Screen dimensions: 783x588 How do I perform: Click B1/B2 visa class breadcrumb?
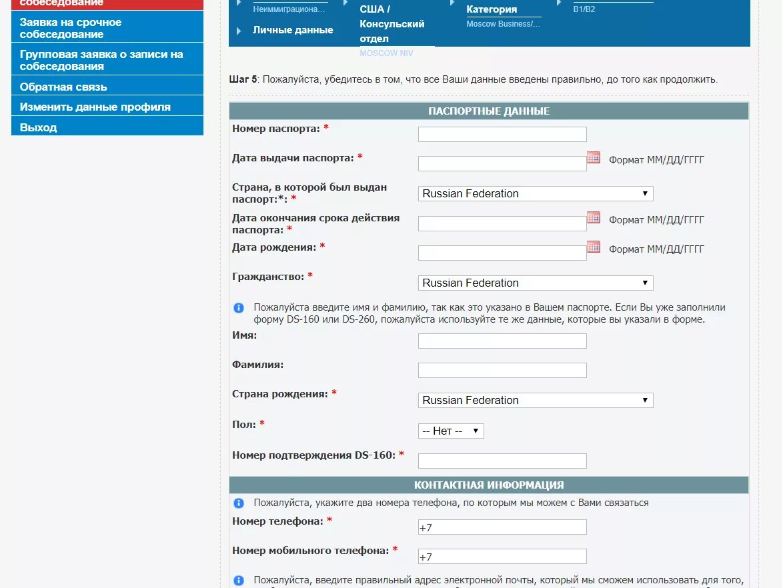tap(584, 9)
